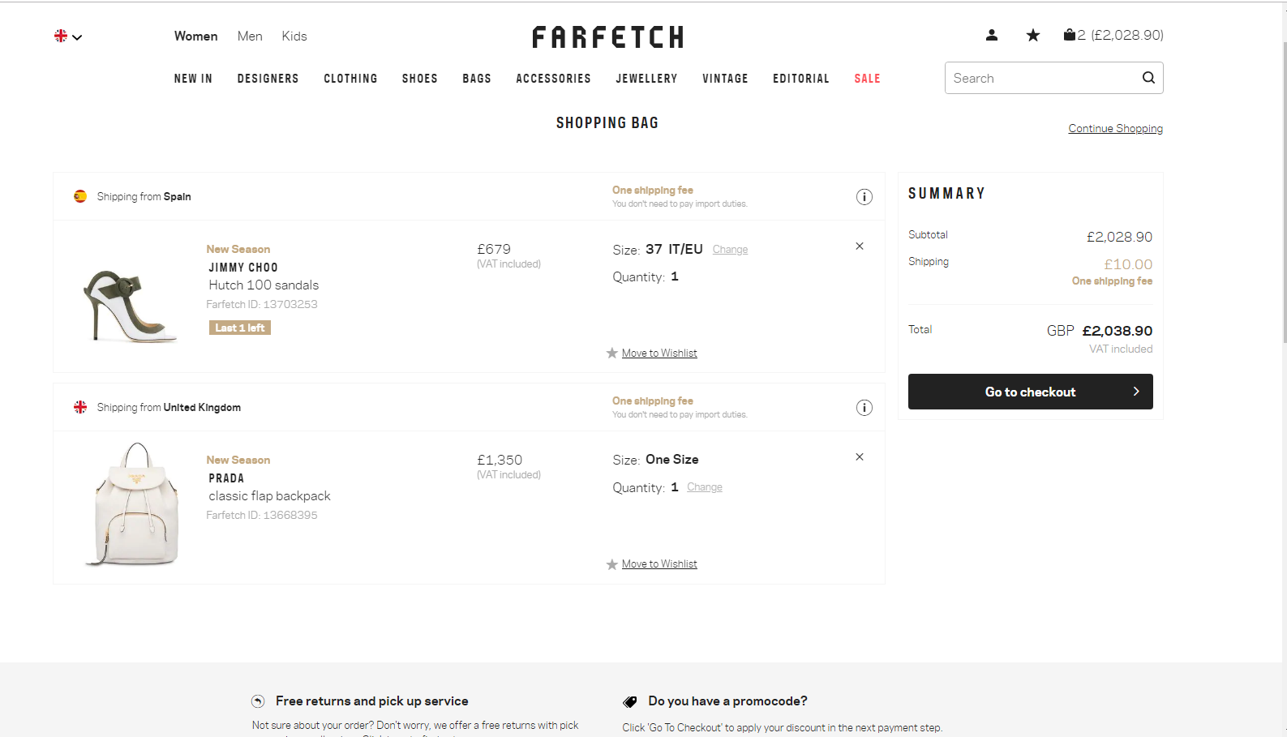Show shipping info for United Kingdom shipment
1287x737 pixels.
tap(864, 408)
